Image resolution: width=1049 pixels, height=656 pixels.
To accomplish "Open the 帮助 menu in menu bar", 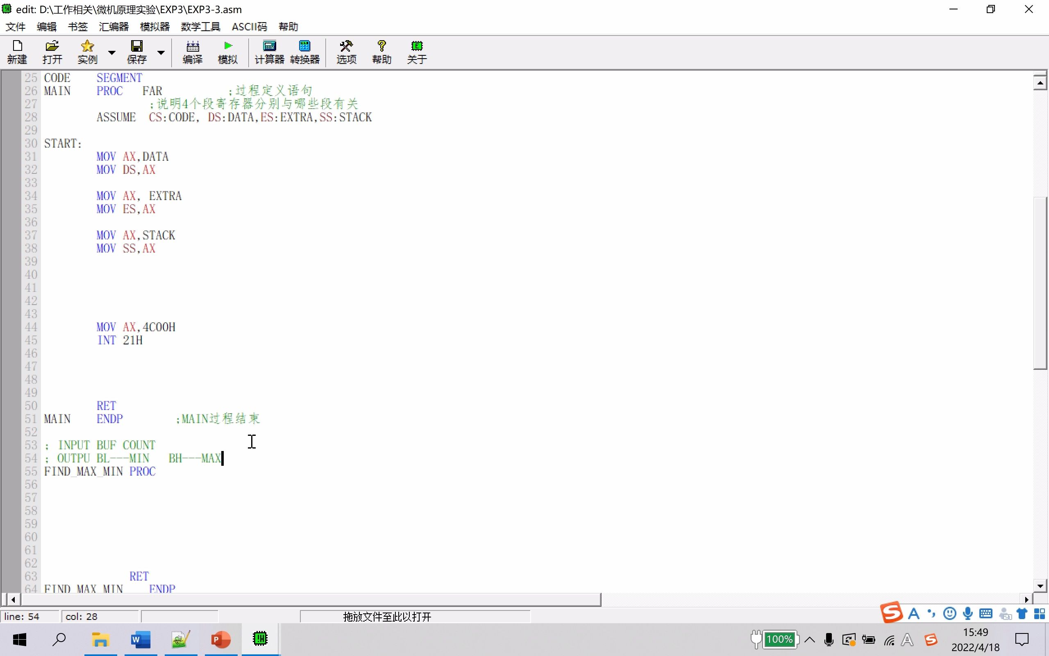I will pos(288,27).
